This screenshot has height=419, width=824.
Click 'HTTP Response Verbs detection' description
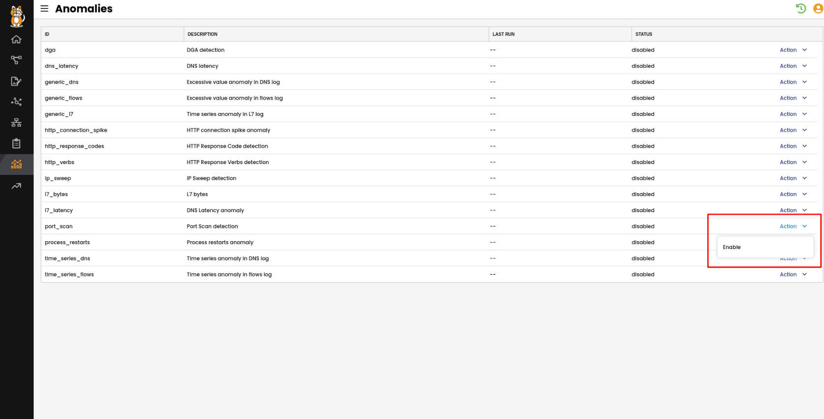pyautogui.click(x=228, y=162)
